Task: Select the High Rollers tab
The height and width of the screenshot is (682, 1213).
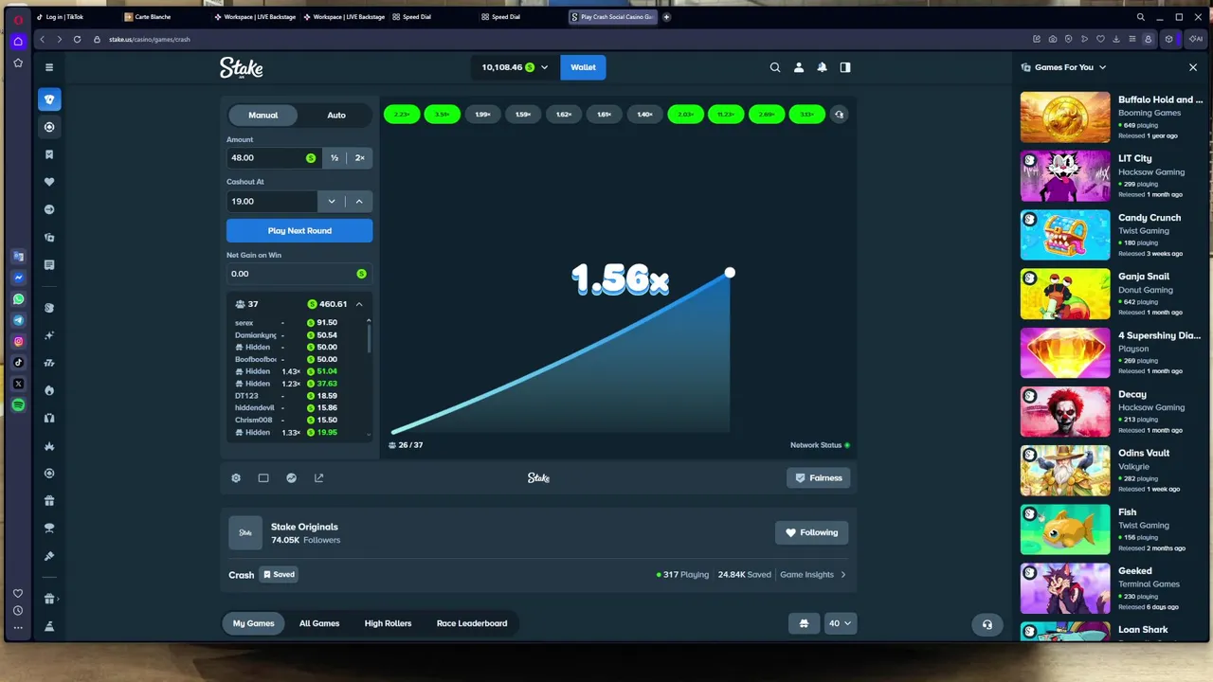Action: [389, 623]
